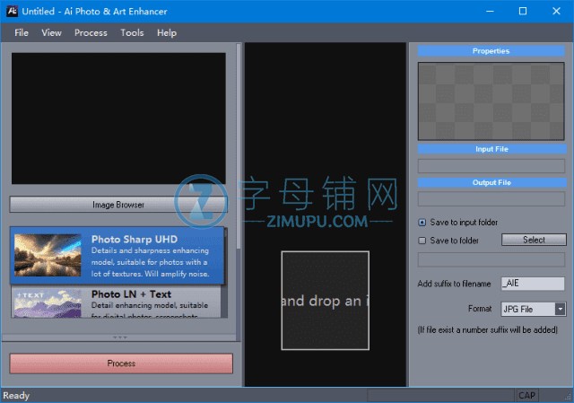Click the Ai Photo & Art Enhancer app icon
The width and height of the screenshot is (574, 403).
12,11
